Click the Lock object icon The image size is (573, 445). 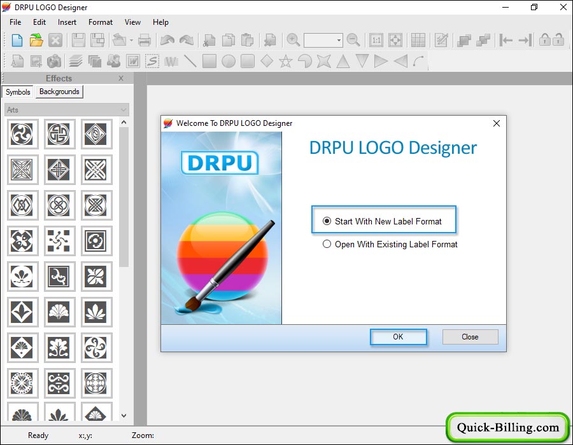(544, 39)
